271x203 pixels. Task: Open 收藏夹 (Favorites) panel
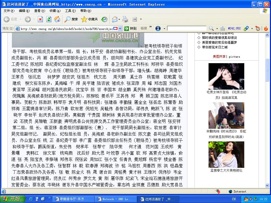[89, 19]
